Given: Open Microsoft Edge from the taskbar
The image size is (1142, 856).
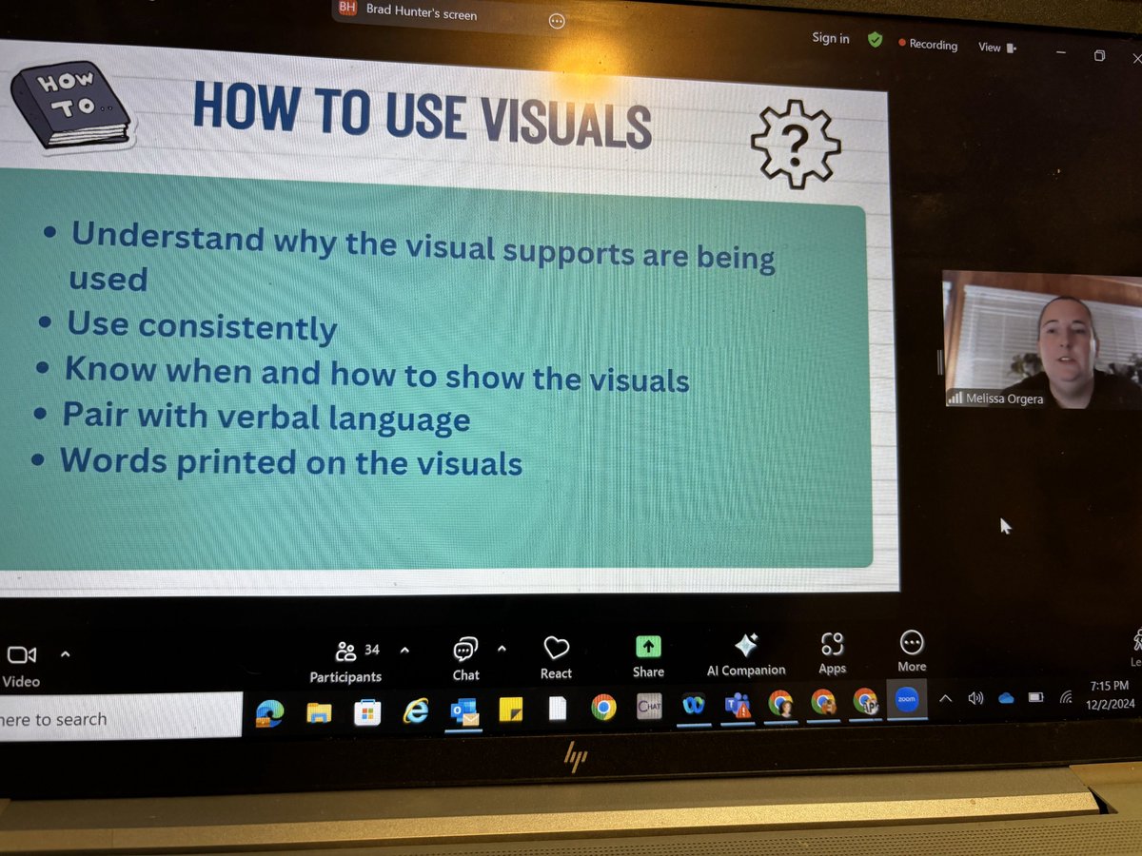Looking at the screenshot, I should [269, 712].
